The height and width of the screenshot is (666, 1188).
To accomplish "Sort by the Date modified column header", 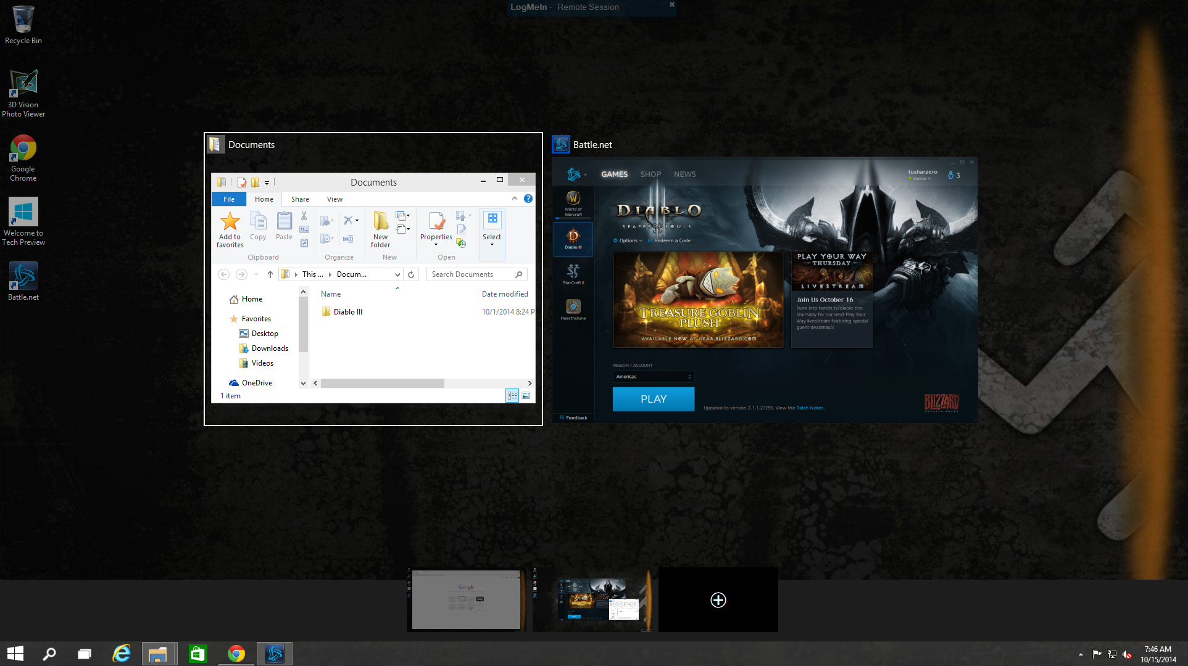I will [505, 294].
